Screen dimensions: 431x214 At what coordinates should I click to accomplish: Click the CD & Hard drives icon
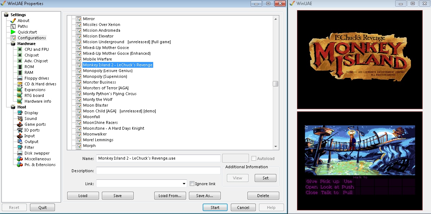pyautogui.click(x=20, y=84)
